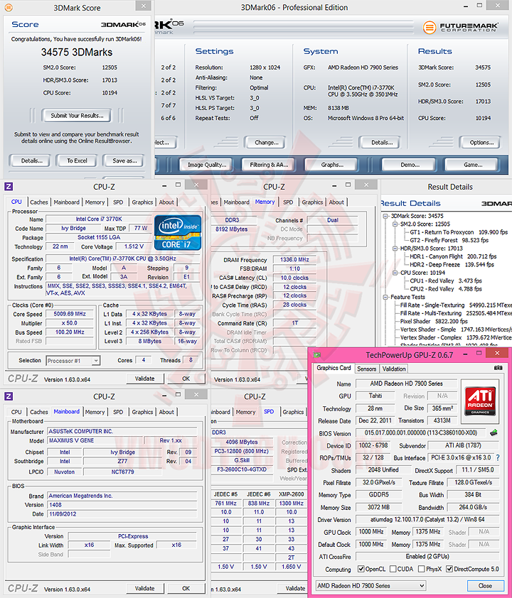Click the Driver Version field in GPU-Z
The width and height of the screenshot is (512, 598).
pos(427,519)
